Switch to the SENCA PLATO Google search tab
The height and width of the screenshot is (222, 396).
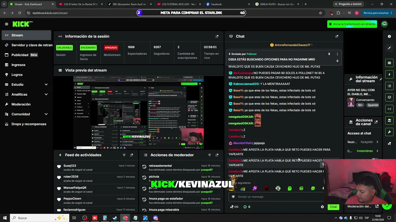[x=277, y=4]
